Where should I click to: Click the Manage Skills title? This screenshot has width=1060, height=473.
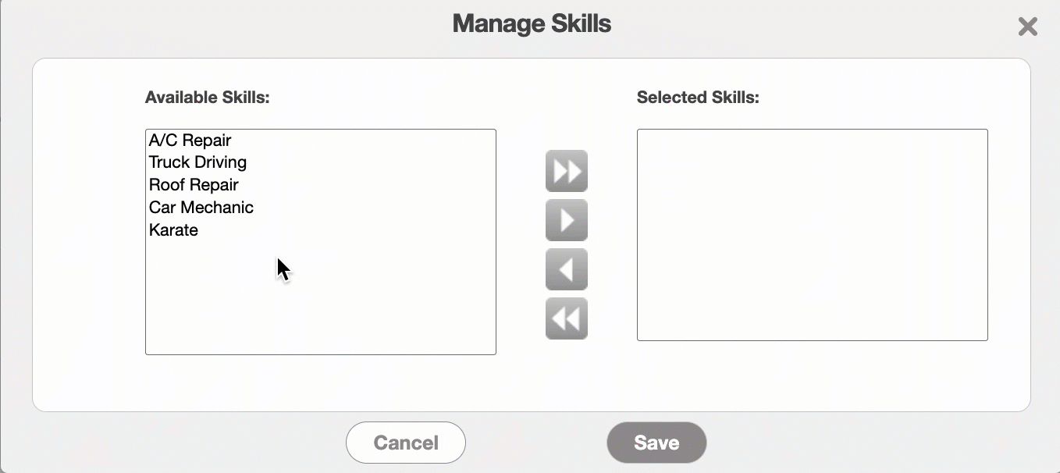coord(532,23)
